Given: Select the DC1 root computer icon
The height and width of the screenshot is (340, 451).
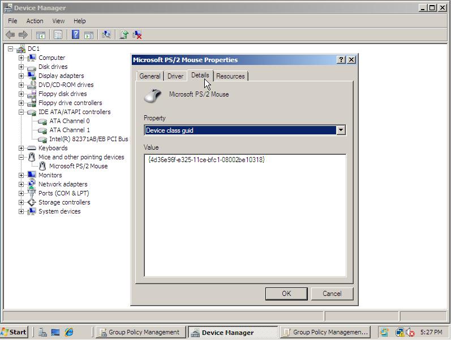Looking at the screenshot, I should pyautogui.click(x=21, y=49).
